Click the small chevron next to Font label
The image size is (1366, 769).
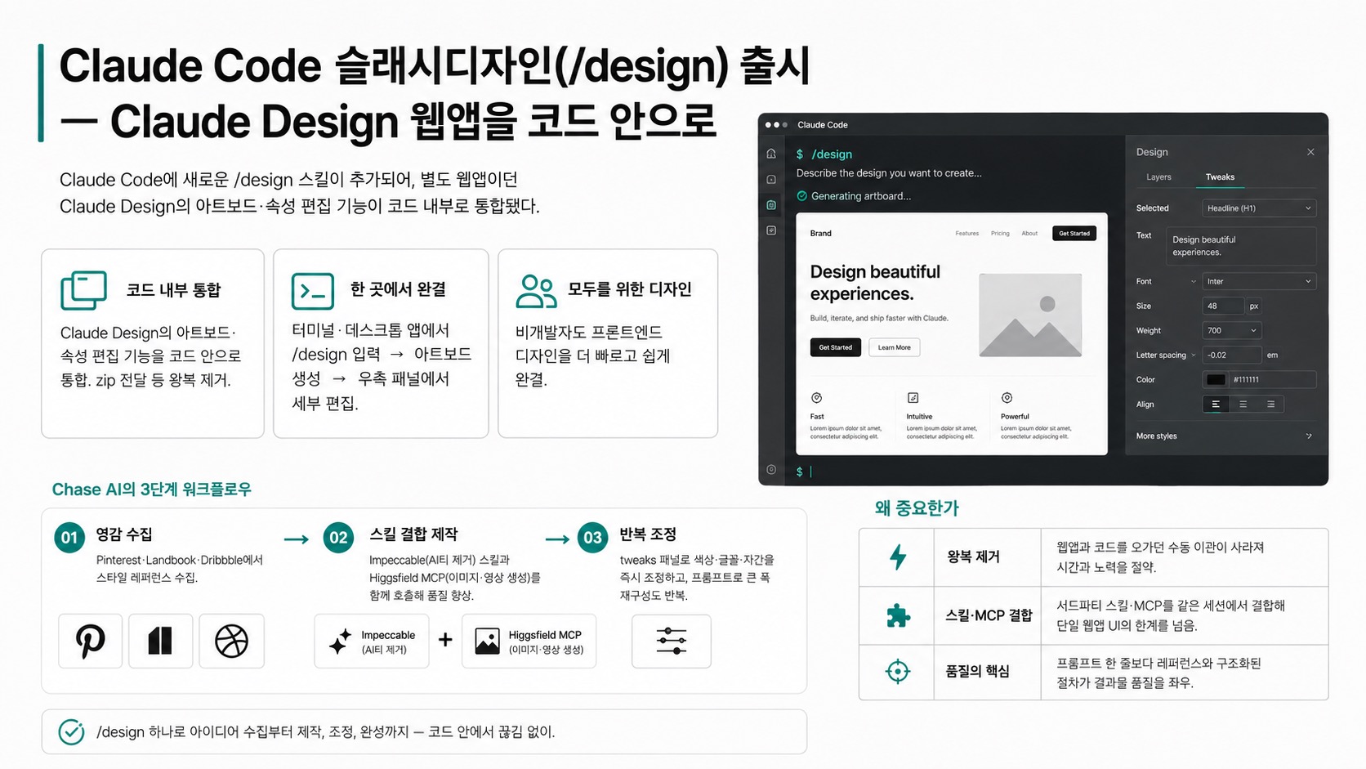1193,282
